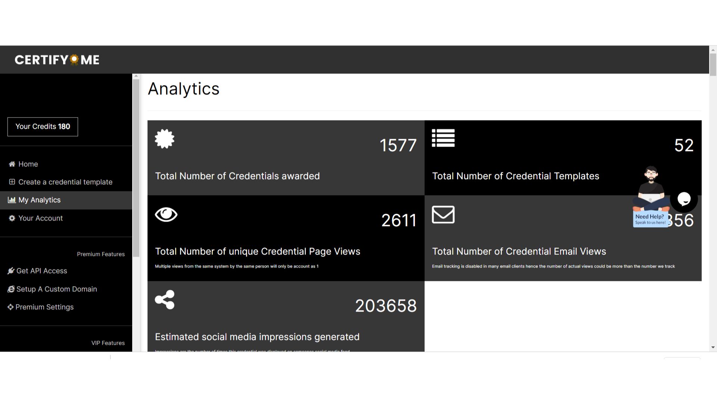This screenshot has width=717, height=403.
Task: Open the chat bubble widget
Action: coord(684,199)
